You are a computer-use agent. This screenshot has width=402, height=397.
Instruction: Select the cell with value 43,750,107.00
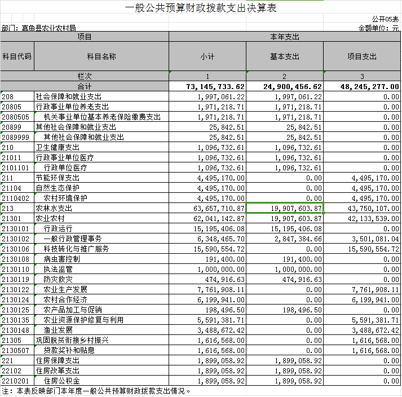tap(362, 208)
